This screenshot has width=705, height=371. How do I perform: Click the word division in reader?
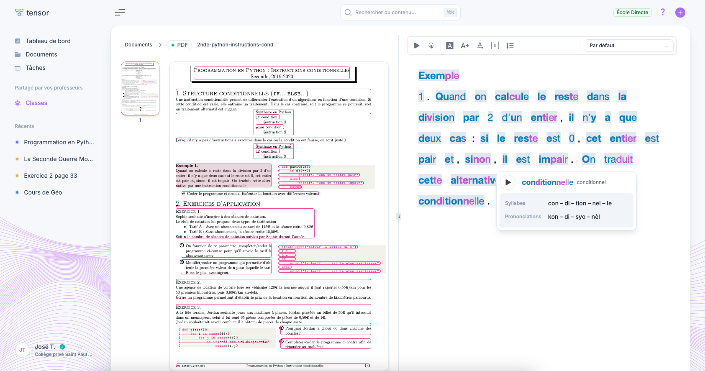tap(436, 118)
